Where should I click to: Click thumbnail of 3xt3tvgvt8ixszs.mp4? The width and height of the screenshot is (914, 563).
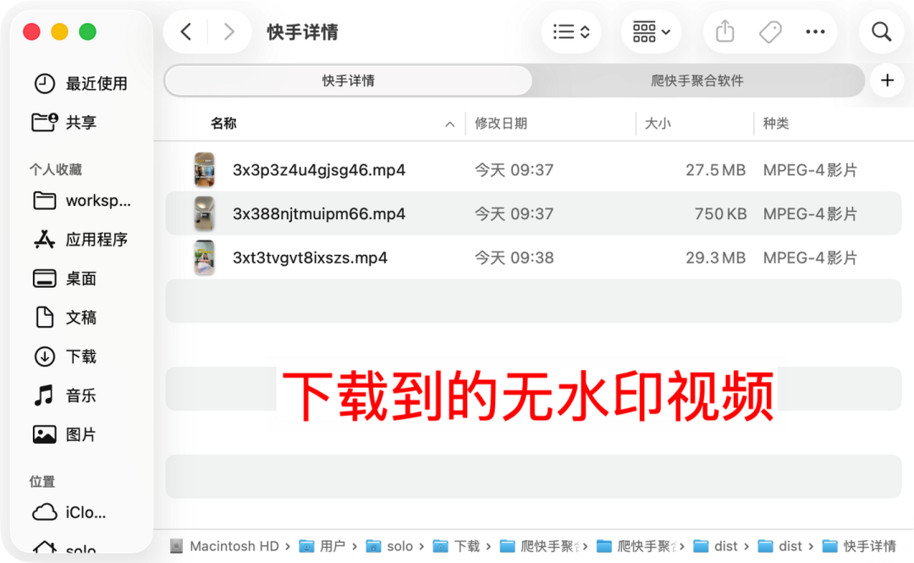pyautogui.click(x=204, y=257)
